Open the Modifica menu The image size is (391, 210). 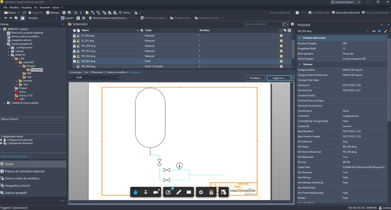[14, 7]
